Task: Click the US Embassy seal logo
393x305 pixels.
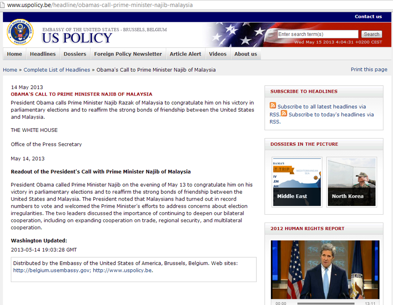Action: (x=20, y=32)
